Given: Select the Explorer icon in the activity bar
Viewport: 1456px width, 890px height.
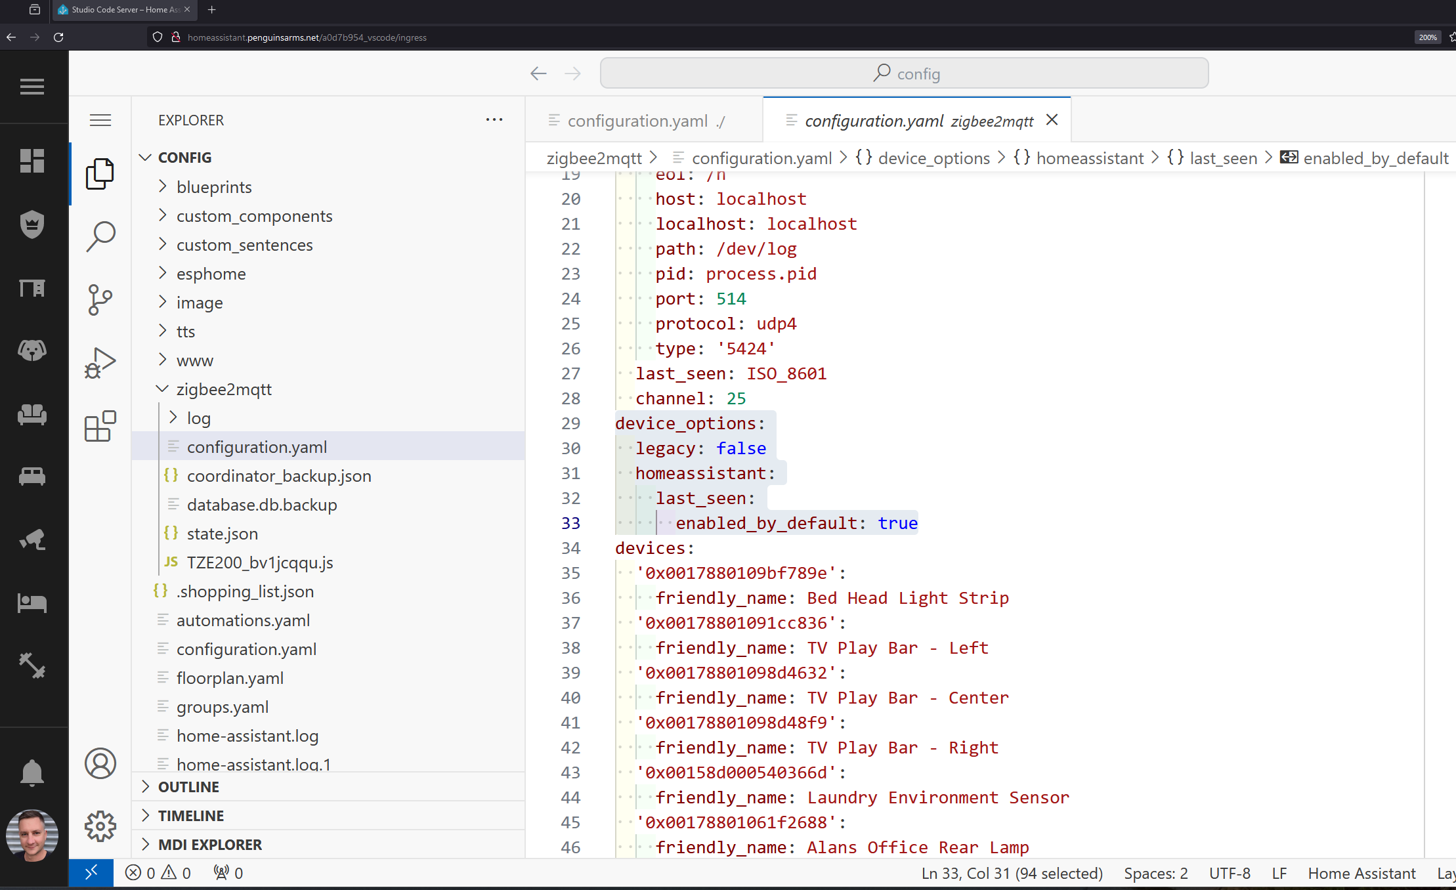Looking at the screenshot, I should (x=100, y=173).
